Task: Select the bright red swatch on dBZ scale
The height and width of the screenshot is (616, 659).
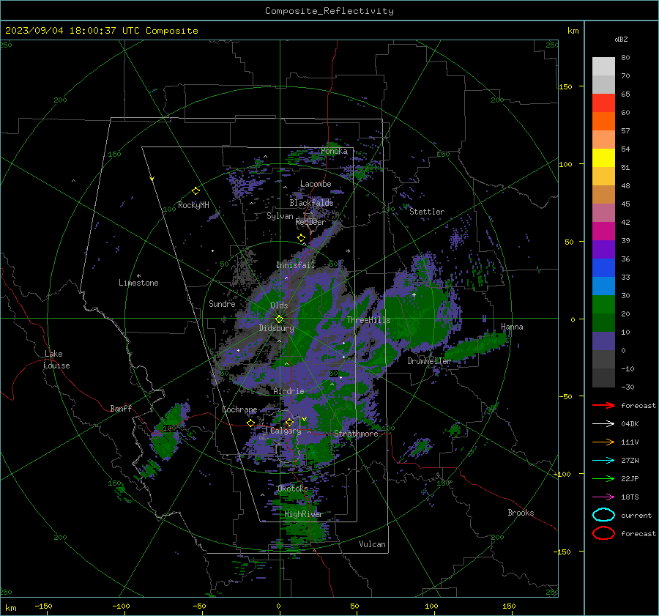Action: [x=603, y=103]
